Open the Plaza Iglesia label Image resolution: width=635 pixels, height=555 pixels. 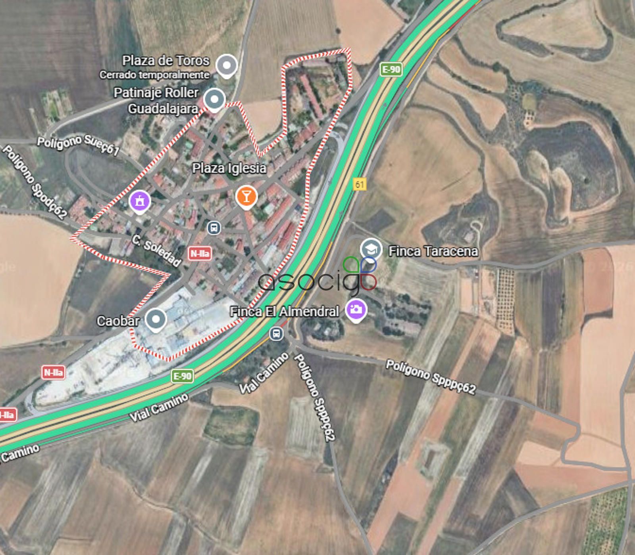tap(229, 168)
